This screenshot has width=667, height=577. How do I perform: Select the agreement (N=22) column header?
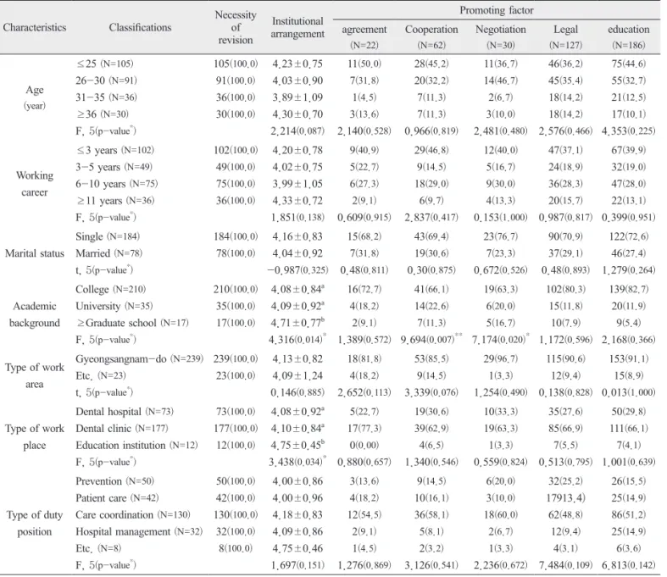tap(364, 37)
